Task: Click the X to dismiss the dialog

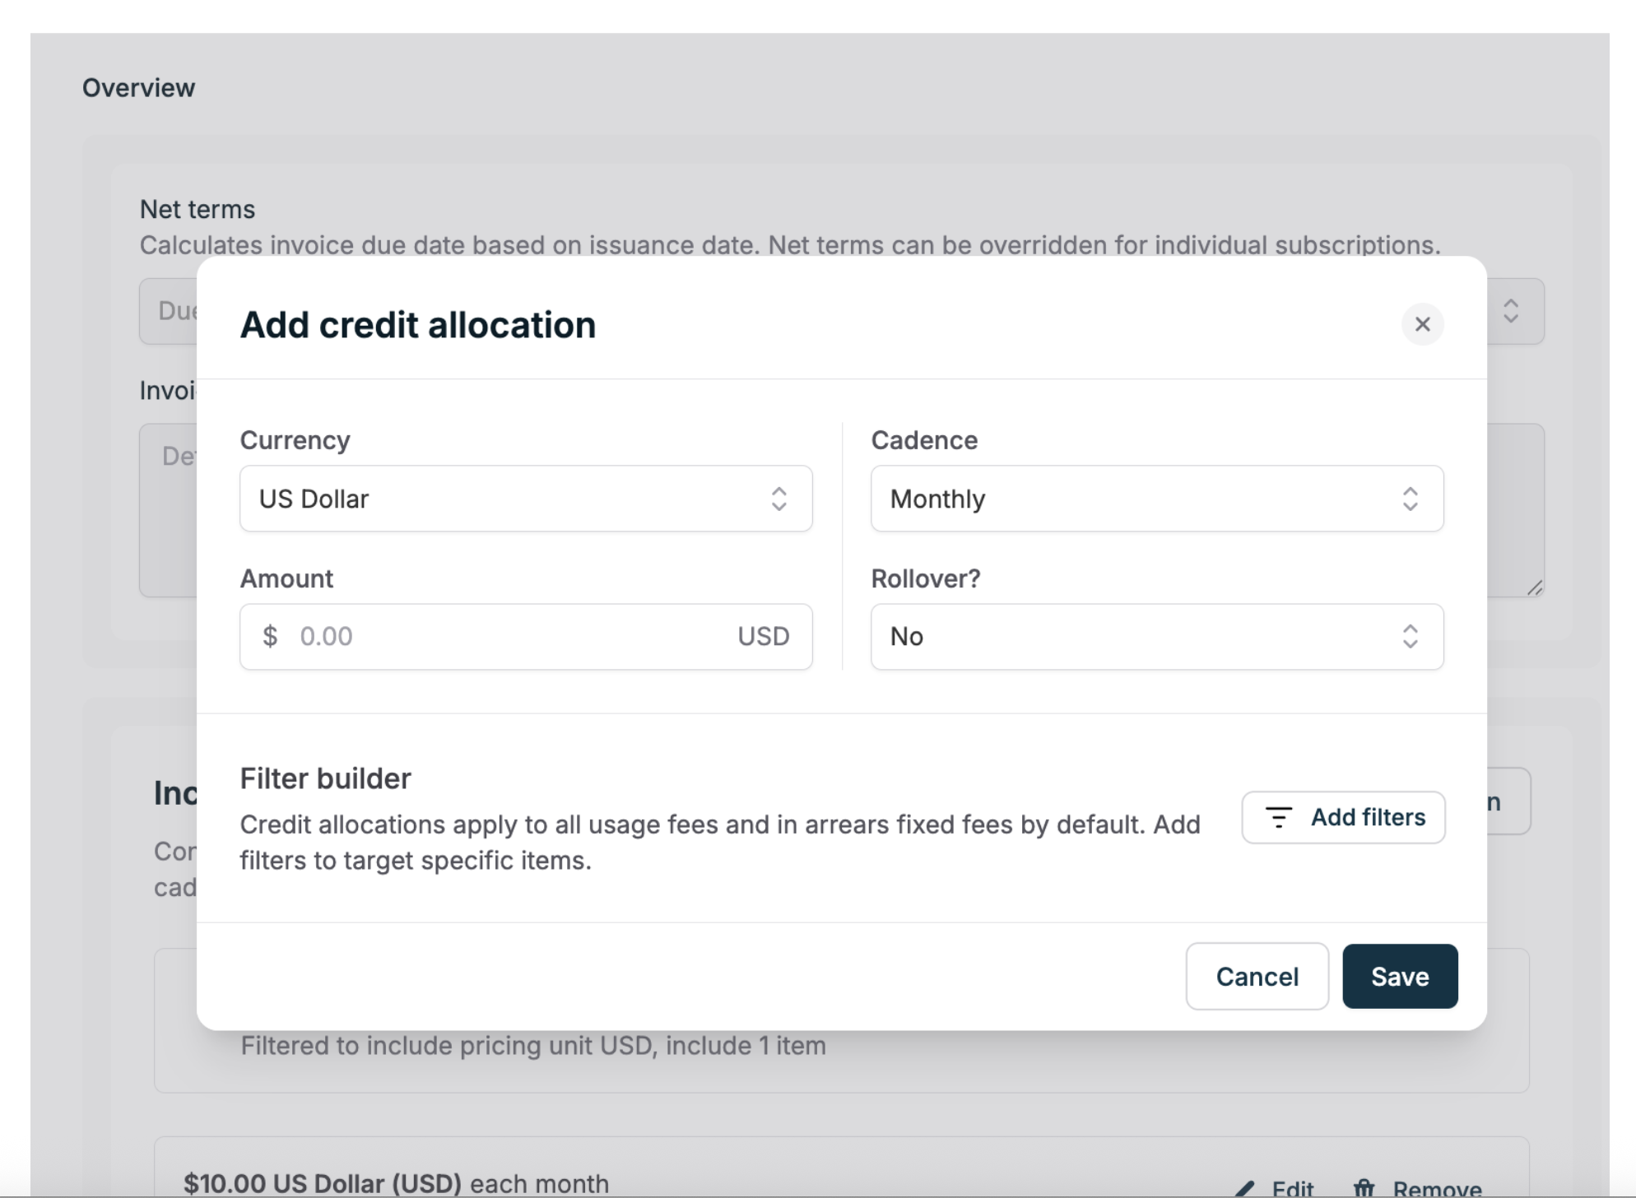Action: click(x=1423, y=324)
